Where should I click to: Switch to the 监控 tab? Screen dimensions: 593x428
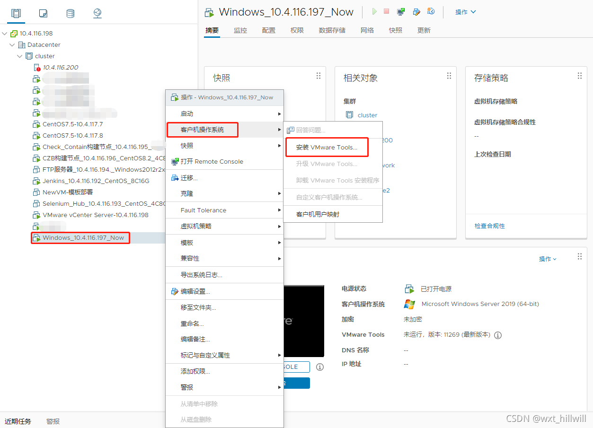(240, 30)
